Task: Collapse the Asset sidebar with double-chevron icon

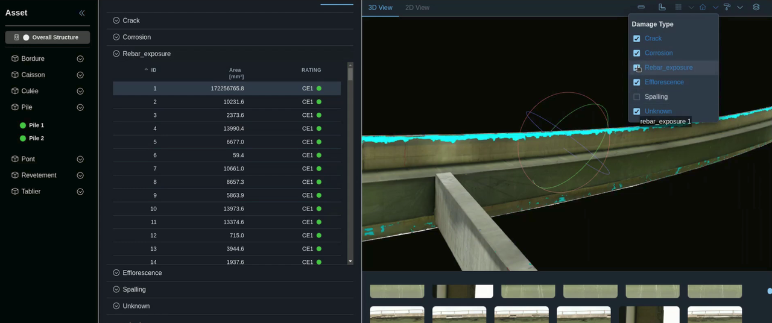Action: pyautogui.click(x=82, y=13)
